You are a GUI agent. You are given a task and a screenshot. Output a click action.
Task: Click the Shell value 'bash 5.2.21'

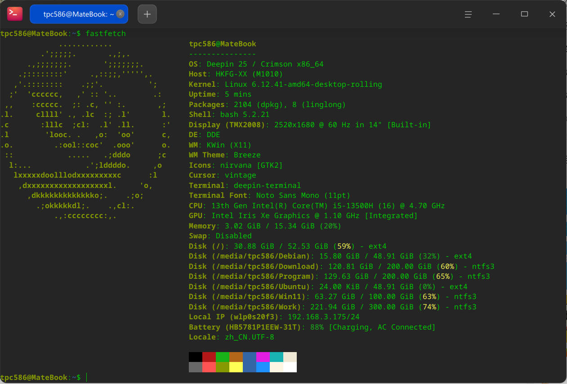245,115
